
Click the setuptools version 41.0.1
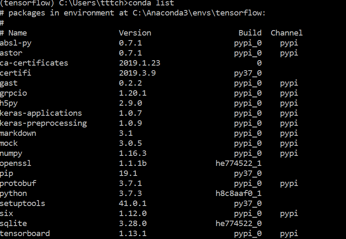(x=133, y=203)
